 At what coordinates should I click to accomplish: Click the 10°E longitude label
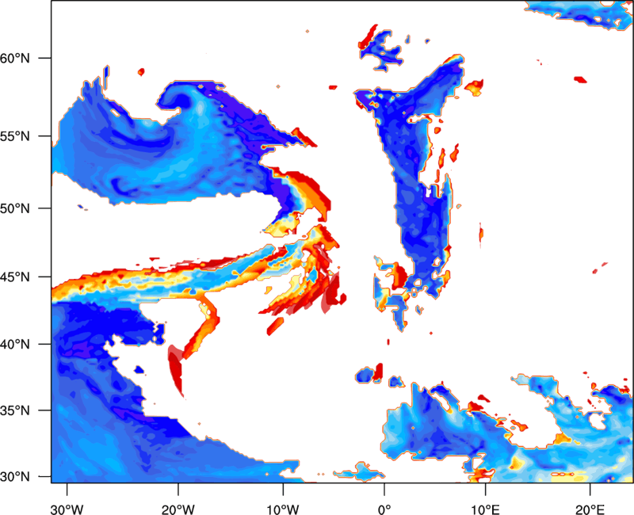(485, 509)
